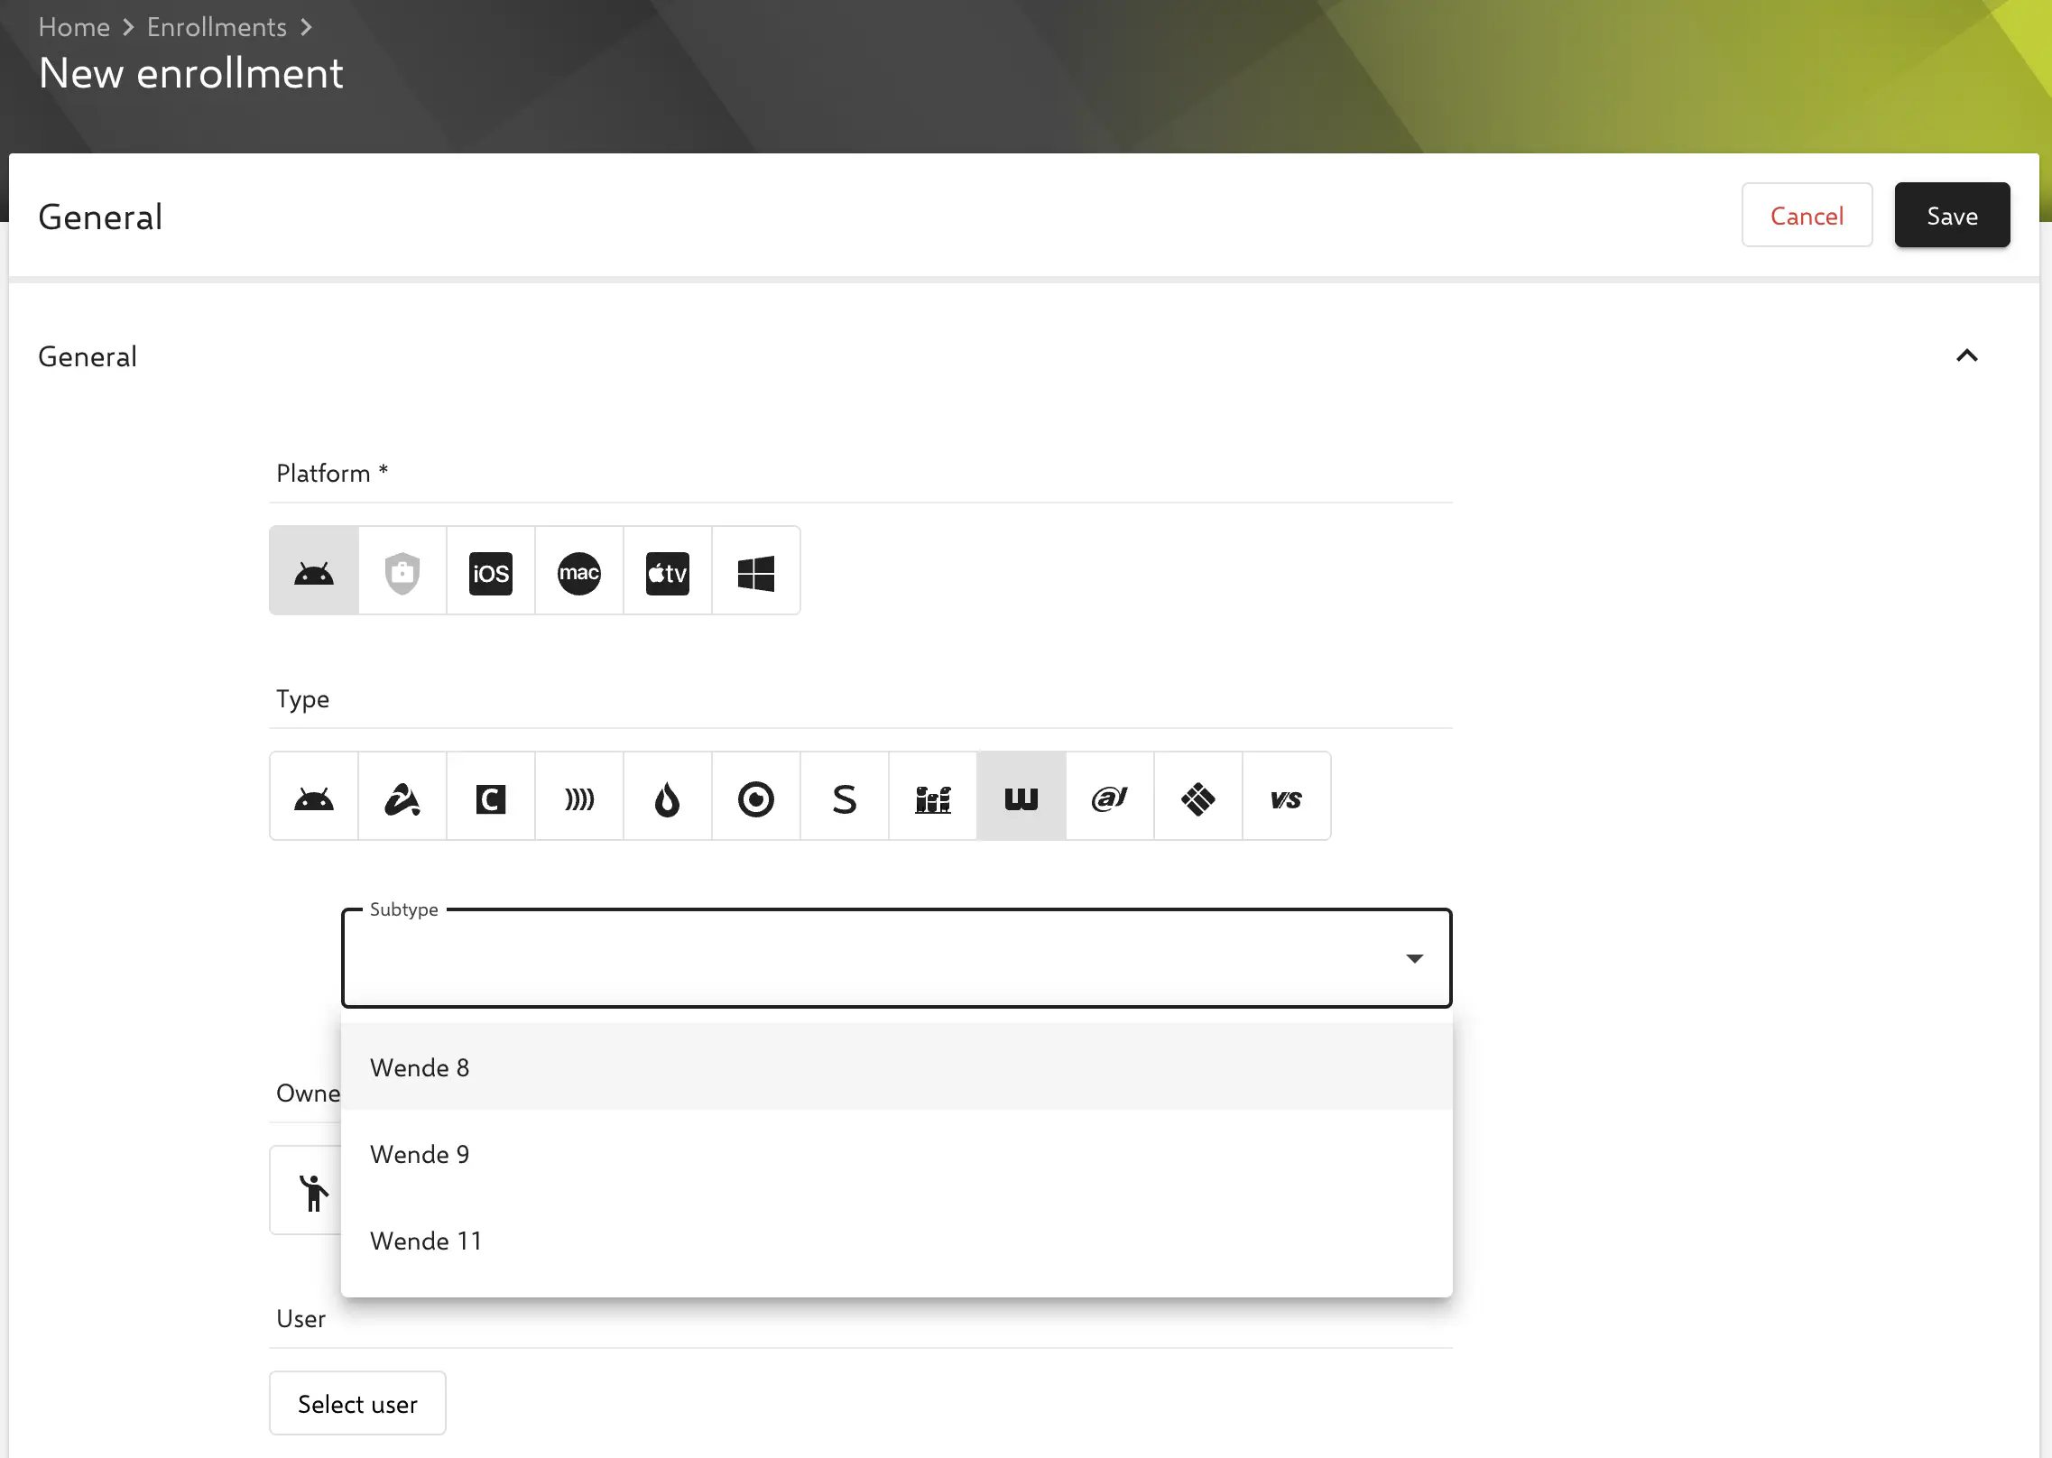Pick the diamond grid type icon

(1198, 798)
